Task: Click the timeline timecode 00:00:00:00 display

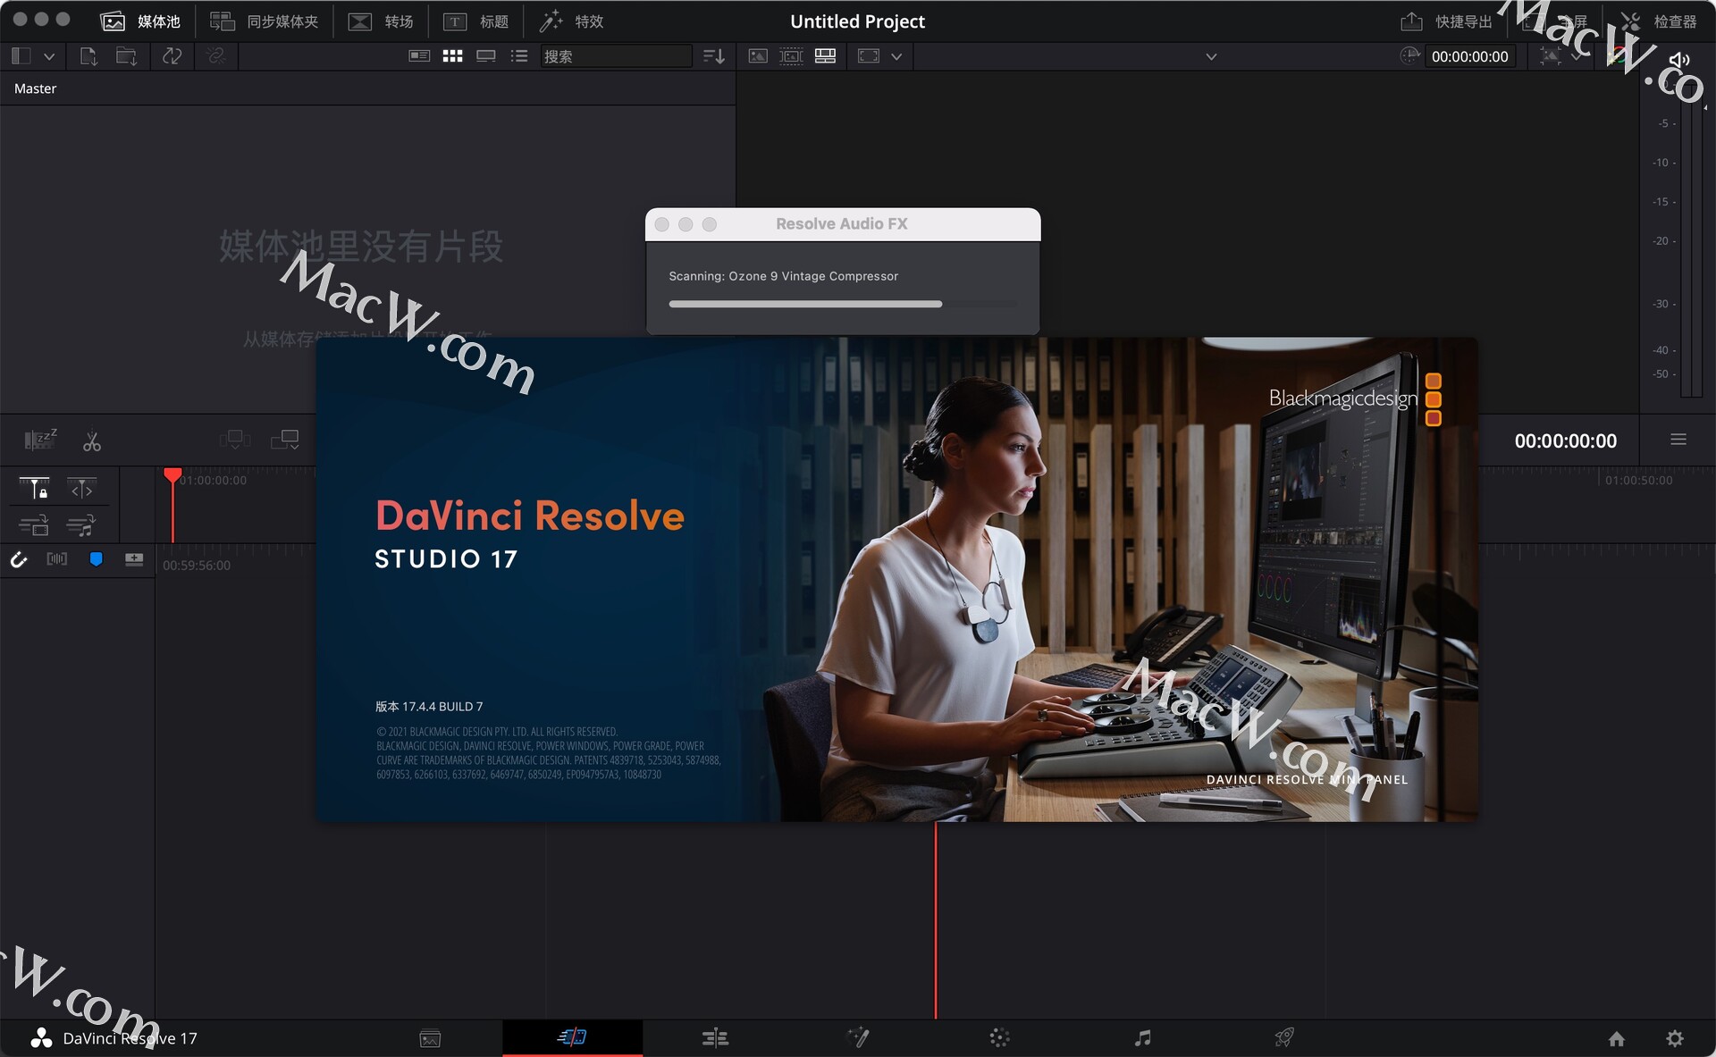Action: pyautogui.click(x=1565, y=440)
